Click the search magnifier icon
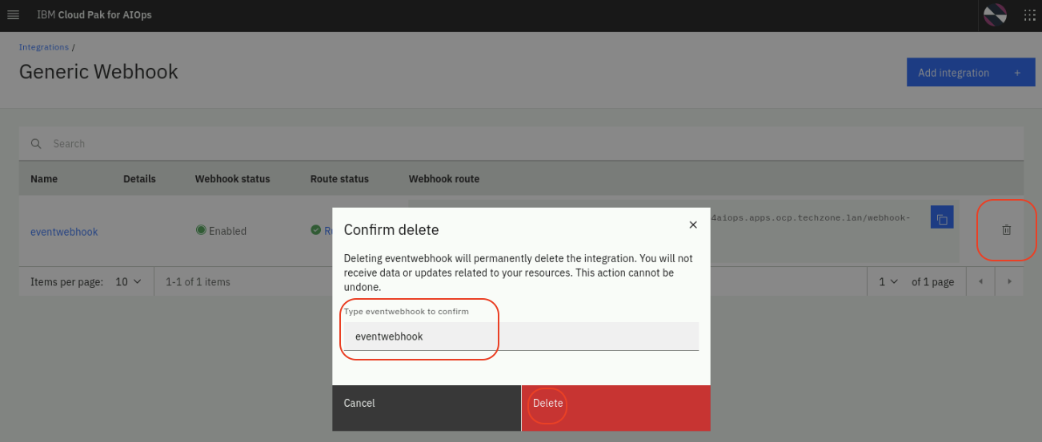This screenshot has width=1042, height=442. coord(36,144)
